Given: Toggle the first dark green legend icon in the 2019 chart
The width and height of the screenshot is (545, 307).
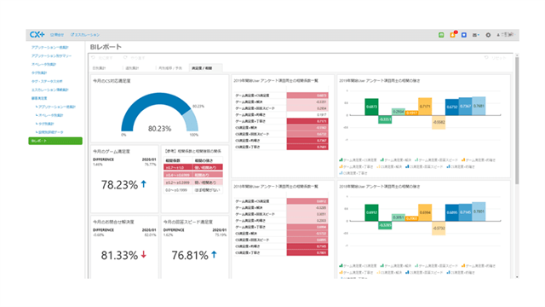Looking at the screenshot, I should [x=341, y=160].
